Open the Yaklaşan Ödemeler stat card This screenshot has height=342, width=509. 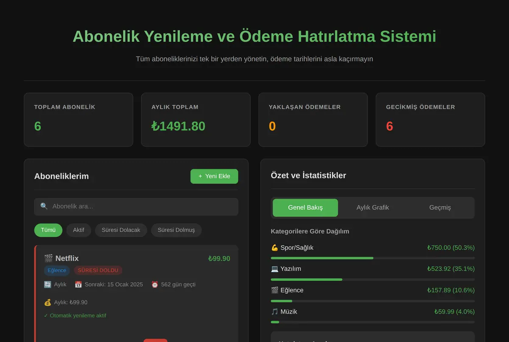313,120
